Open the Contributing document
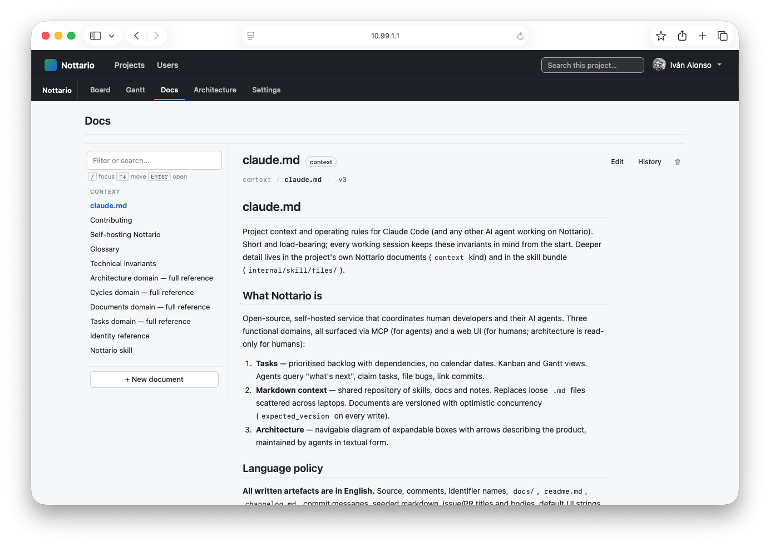The height and width of the screenshot is (546, 770). coord(111,220)
